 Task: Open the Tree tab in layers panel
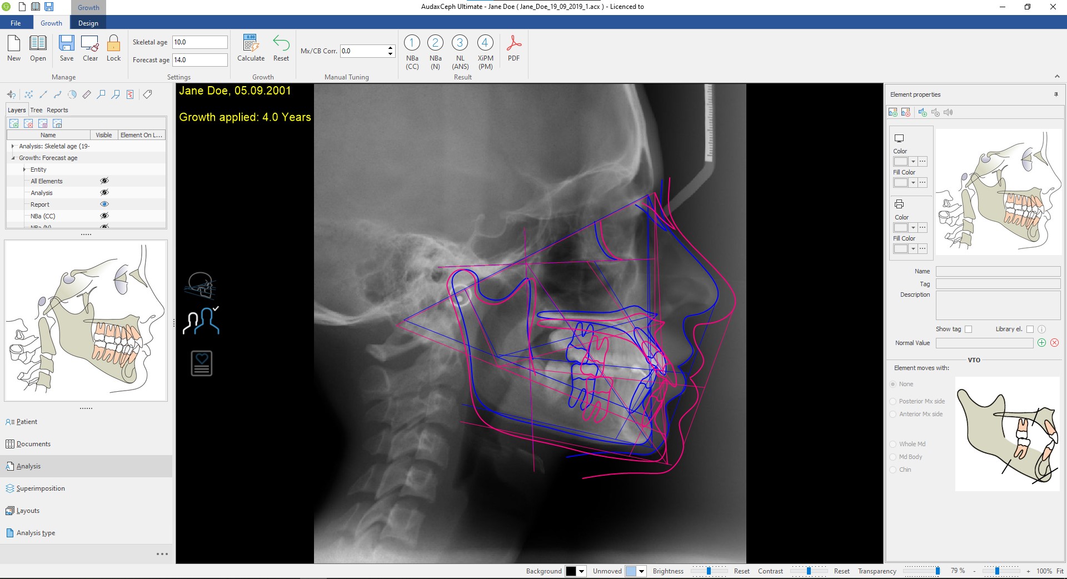(x=36, y=110)
